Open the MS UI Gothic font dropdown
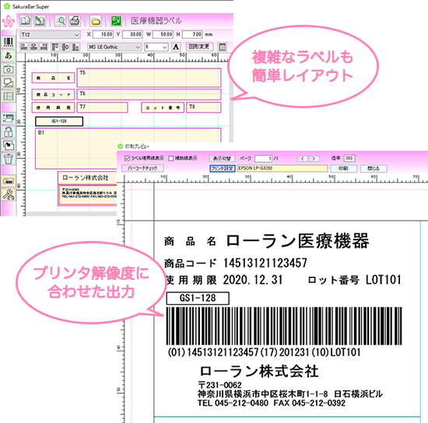Screen dimensions: 428x423 point(138,47)
